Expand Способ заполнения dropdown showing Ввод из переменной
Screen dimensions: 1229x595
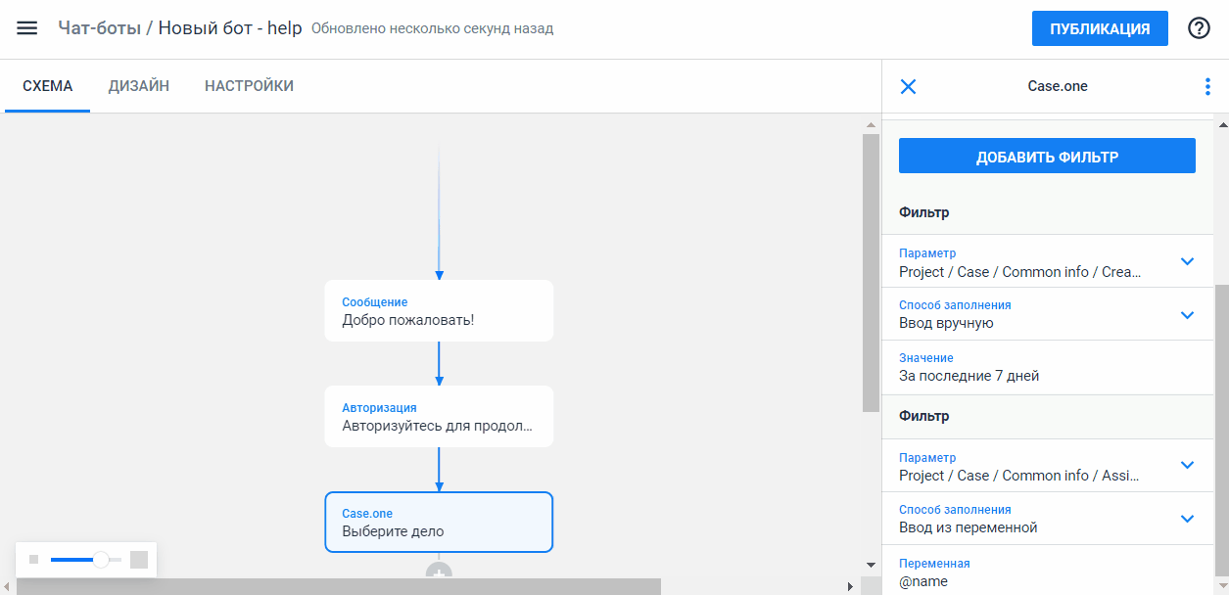click(x=1047, y=519)
